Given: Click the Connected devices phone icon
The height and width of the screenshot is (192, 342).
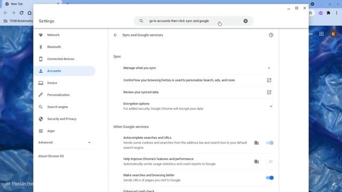Looking at the screenshot, I should 41,59.
